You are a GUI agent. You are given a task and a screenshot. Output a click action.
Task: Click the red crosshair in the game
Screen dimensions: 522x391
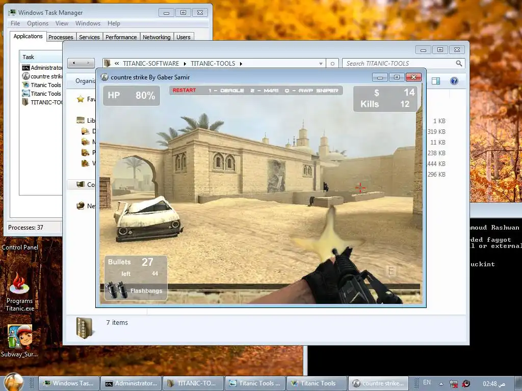[x=360, y=188]
